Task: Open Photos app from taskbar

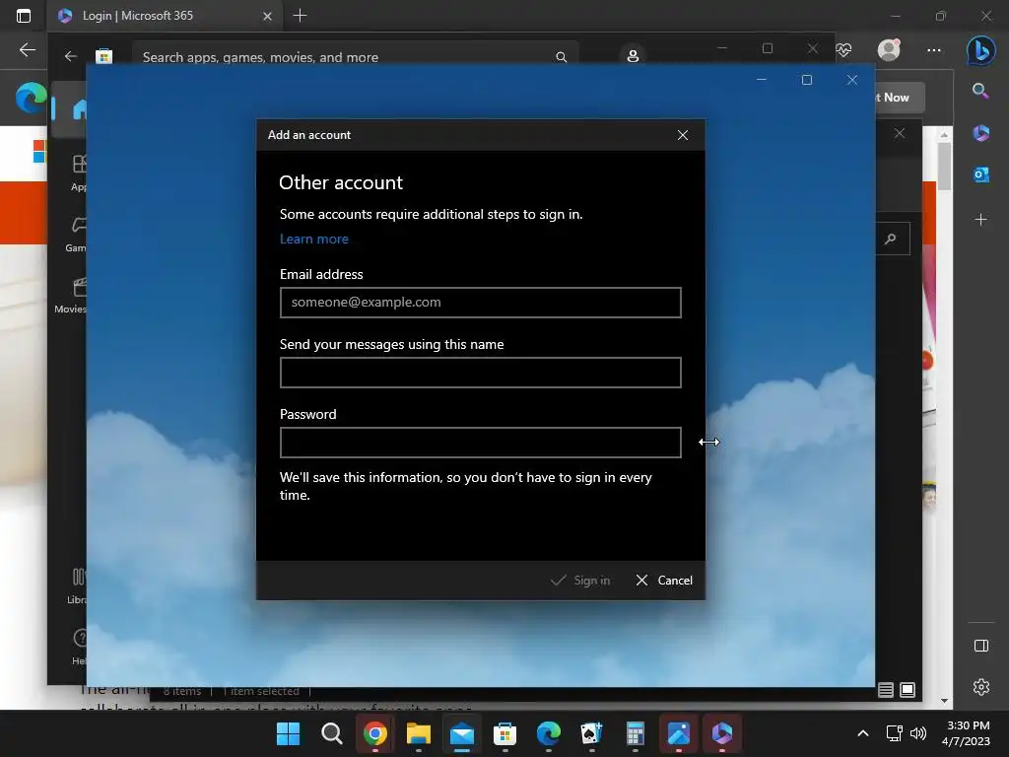Action: 678,733
